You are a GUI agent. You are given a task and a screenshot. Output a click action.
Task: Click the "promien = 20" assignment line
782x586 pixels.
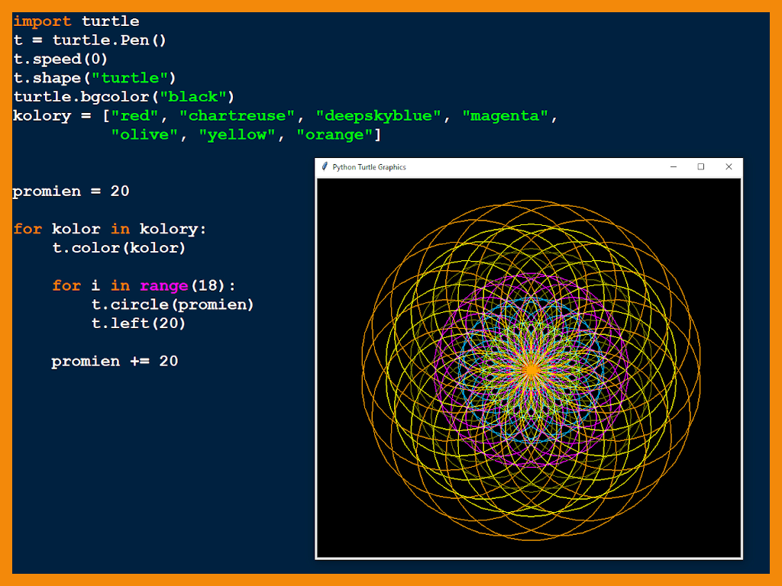pyautogui.click(x=71, y=192)
